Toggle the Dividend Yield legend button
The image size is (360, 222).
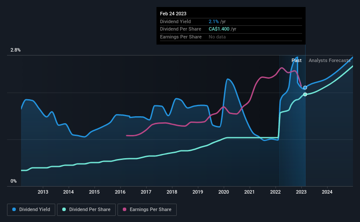(x=31, y=210)
